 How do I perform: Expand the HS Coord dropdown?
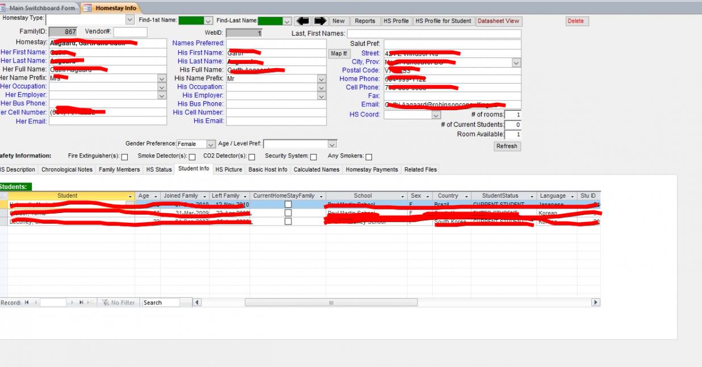pyautogui.click(x=436, y=115)
